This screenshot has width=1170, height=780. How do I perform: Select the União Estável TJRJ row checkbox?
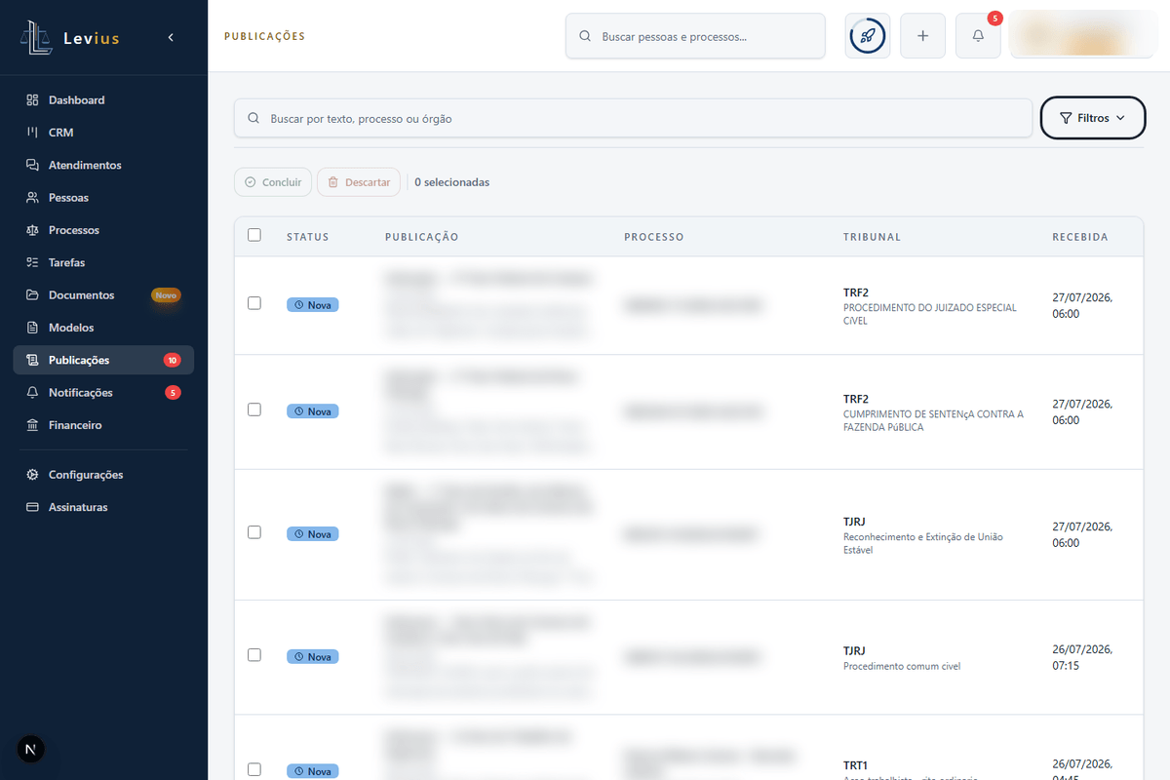pos(254,532)
